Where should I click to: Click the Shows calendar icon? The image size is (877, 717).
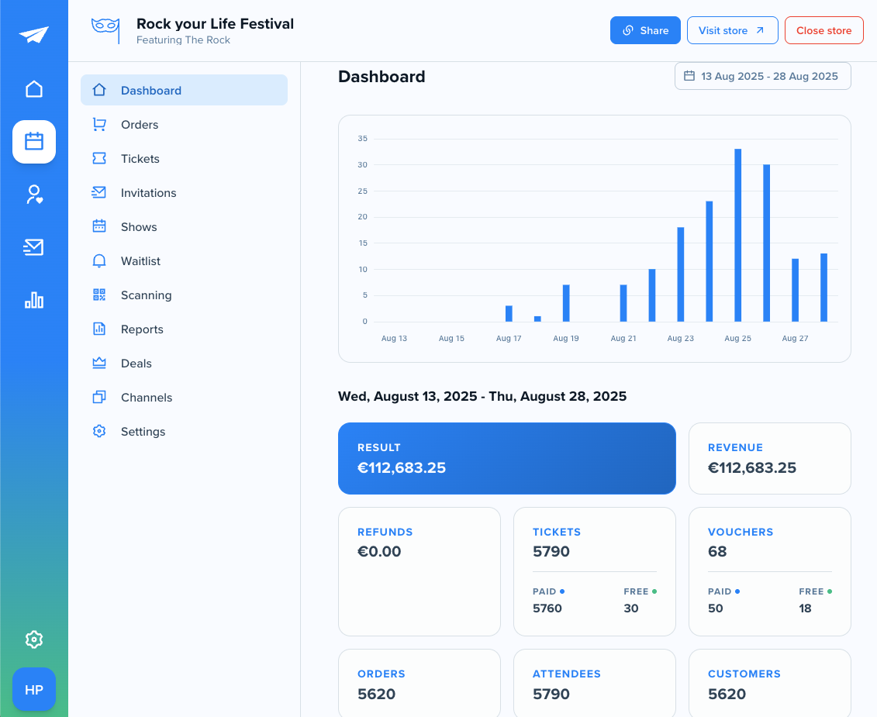[x=99, y=226]
